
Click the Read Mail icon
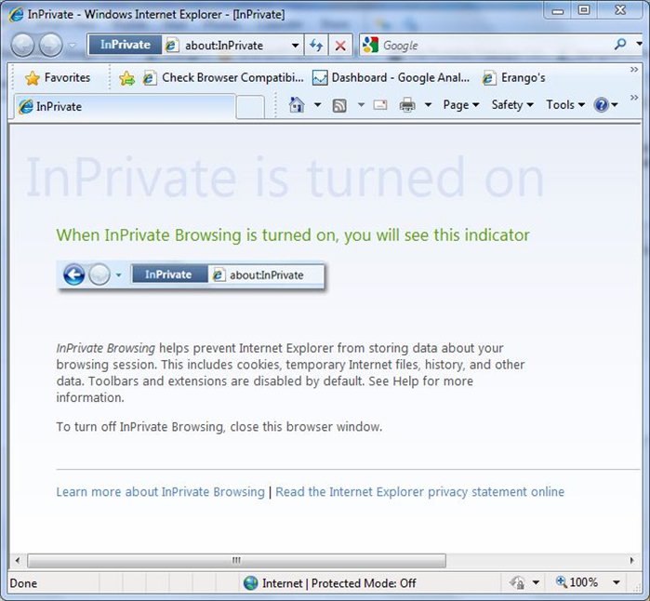380,105
